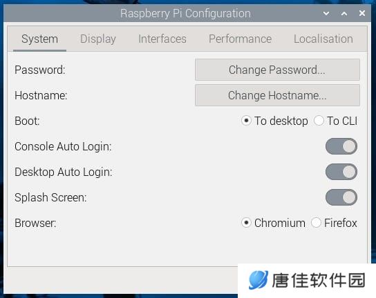
Task: Close the Raspberry Pi Configuration window
Action: [362, 13]
